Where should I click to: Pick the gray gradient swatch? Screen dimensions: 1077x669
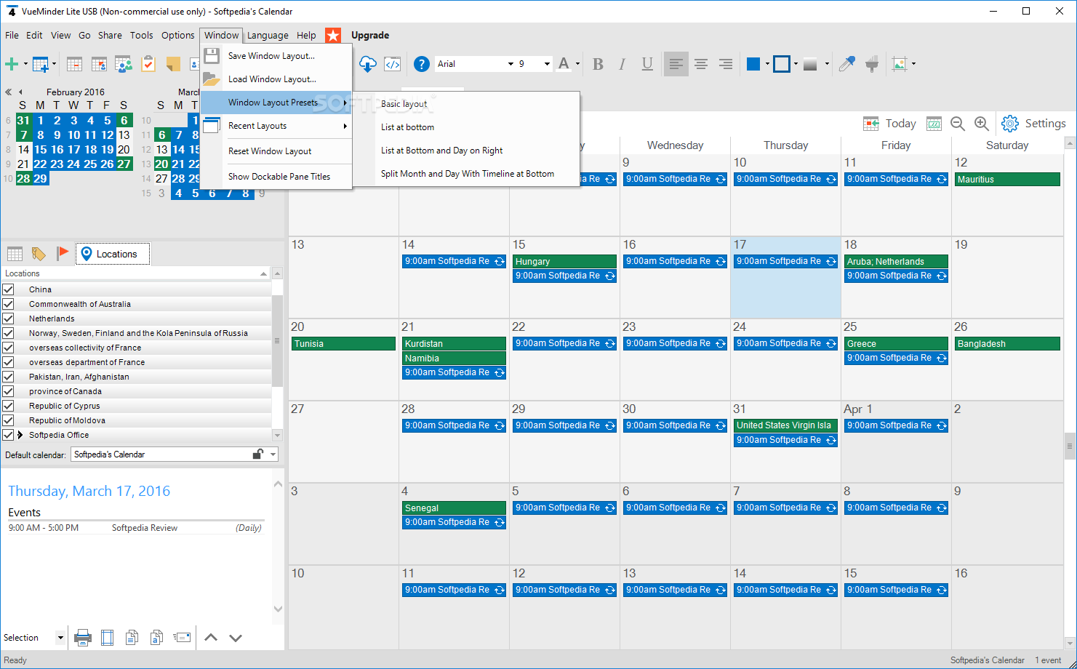811,64
